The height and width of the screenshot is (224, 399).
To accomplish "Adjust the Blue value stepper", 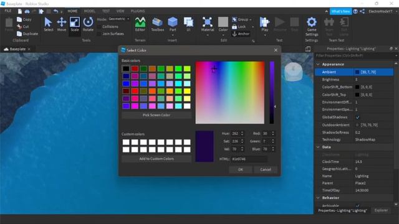I will click(273, 149).
